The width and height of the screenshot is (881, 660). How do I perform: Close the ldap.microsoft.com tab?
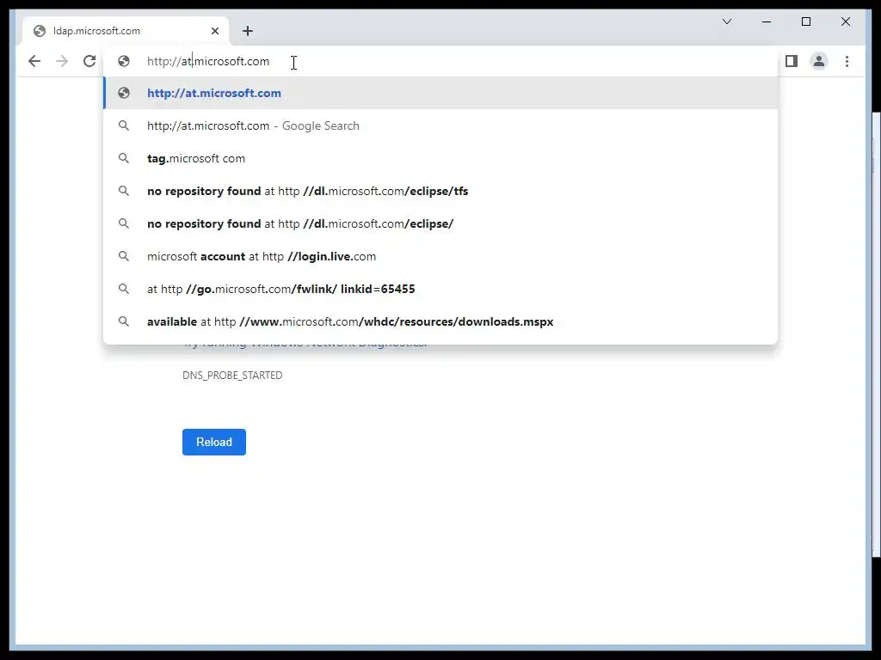pos(214,31)
